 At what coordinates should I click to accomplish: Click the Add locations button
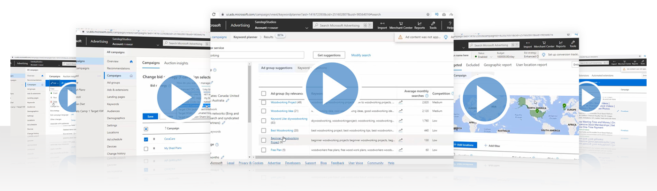465,145
